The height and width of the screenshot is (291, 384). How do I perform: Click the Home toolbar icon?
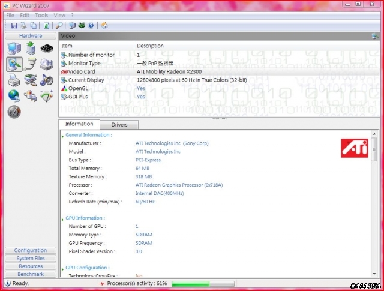point(104,25)
